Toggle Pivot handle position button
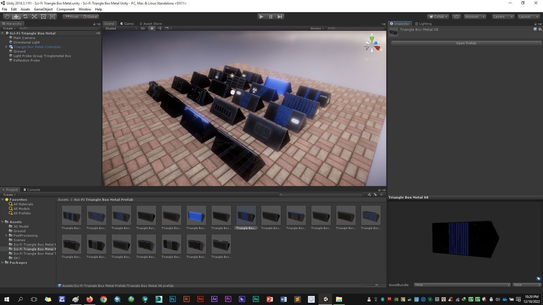The image size is (543, 305). click(x=72, y=17)
